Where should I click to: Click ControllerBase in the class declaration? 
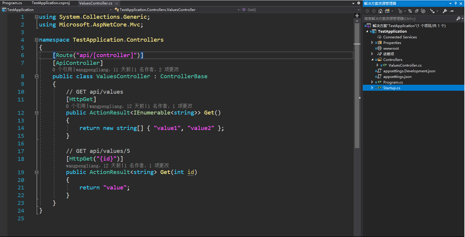coord(184,76)
